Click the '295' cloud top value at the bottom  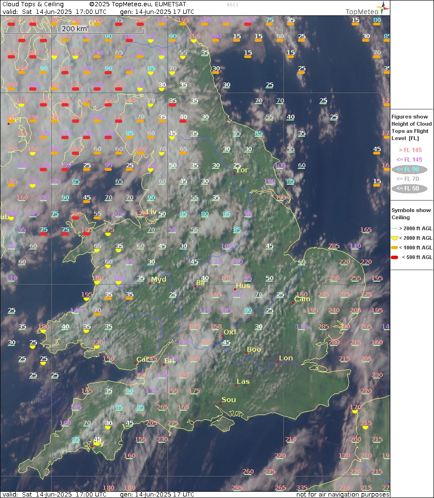[237, 487]
